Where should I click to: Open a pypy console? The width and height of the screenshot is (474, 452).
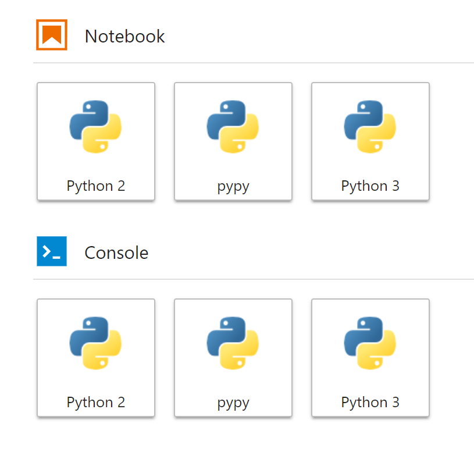(x=233, y=358)
